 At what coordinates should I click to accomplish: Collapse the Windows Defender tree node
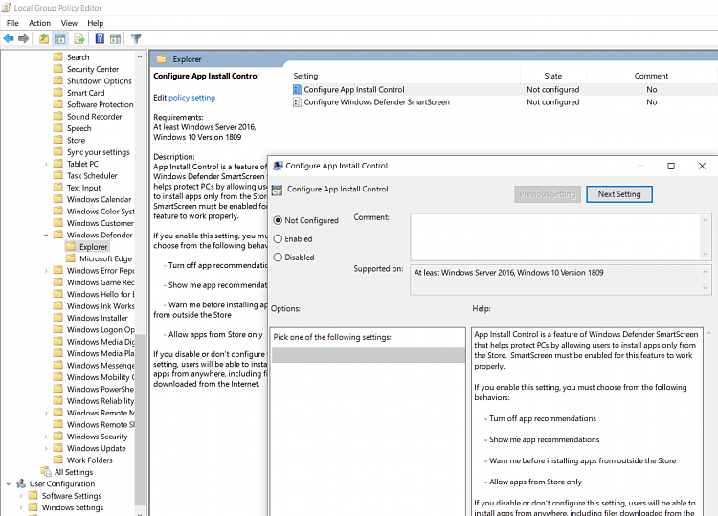tap(46, 235)
